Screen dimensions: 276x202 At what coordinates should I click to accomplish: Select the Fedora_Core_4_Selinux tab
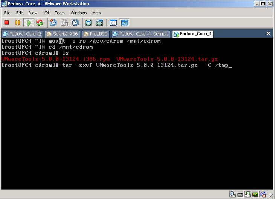141,34
